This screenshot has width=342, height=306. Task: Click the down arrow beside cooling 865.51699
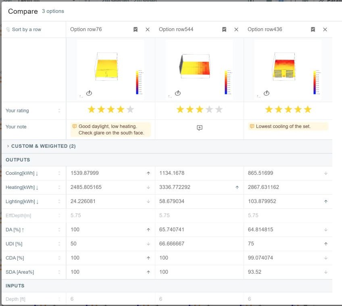[x=326, y=173]
